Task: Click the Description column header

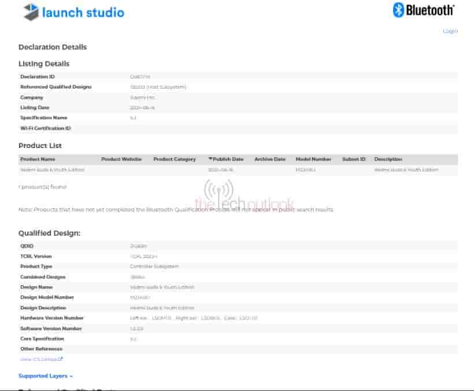Action: [x=388, y=159]
